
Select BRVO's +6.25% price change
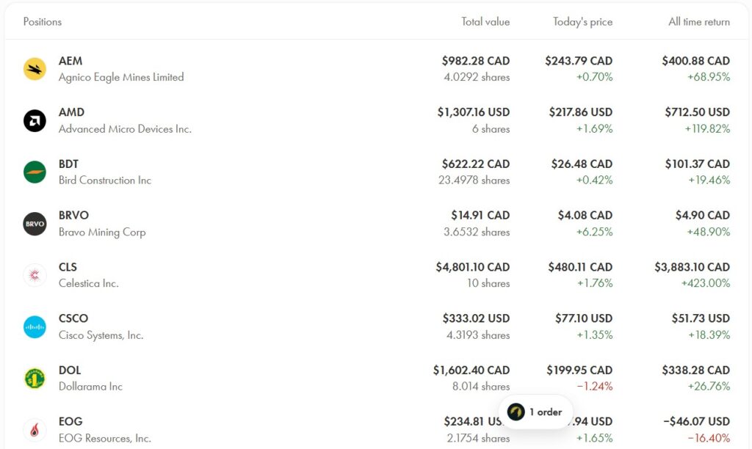pos(595,232)
